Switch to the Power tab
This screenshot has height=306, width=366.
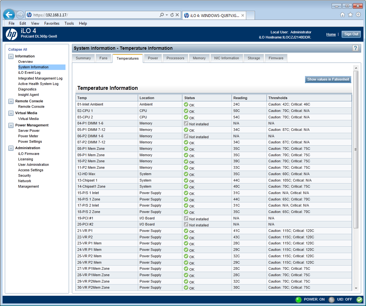click(x=153, y=58)
